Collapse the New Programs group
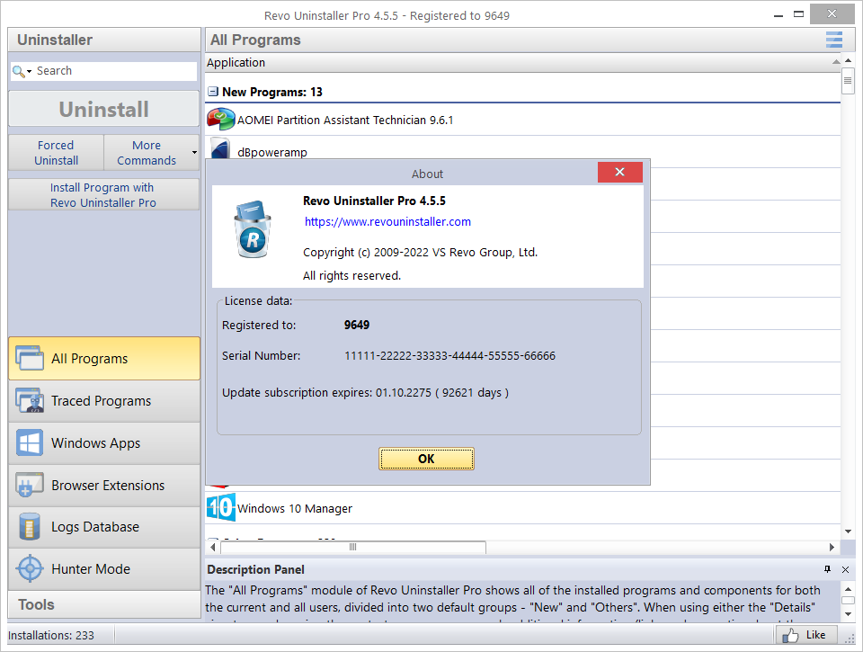The height and width of the screenshot is (652, 863). (213, 92)
